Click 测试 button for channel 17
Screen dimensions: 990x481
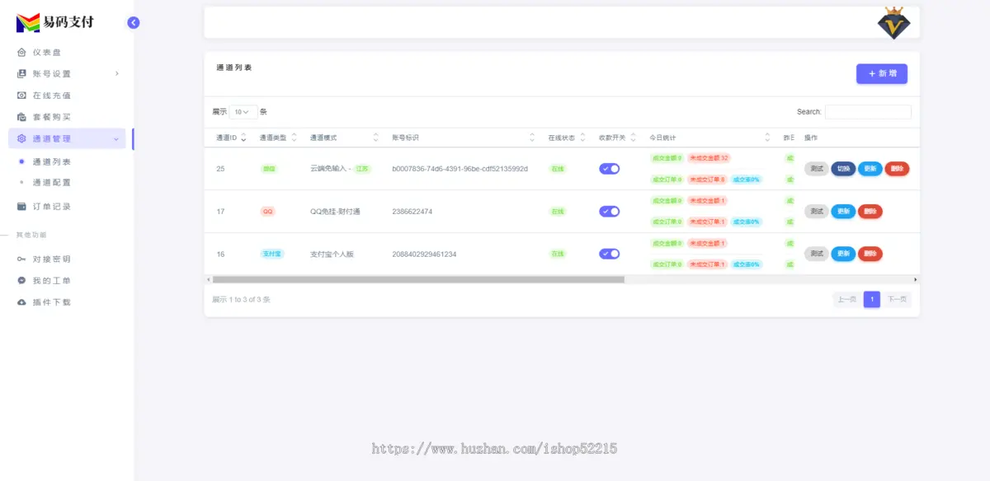click(x=816, y=211)
